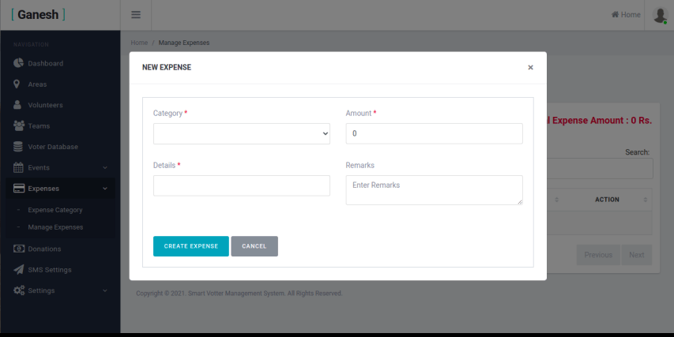Click the Areas map pin icon
The height and width of the screenshot is (337, 674).
[x=17, y=84]
